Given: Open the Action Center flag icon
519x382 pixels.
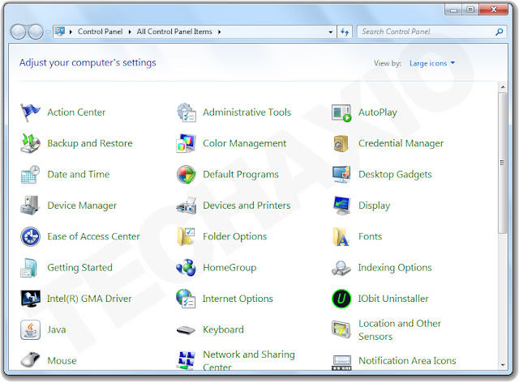Looking at the screenshot, I should pos(30,112).
